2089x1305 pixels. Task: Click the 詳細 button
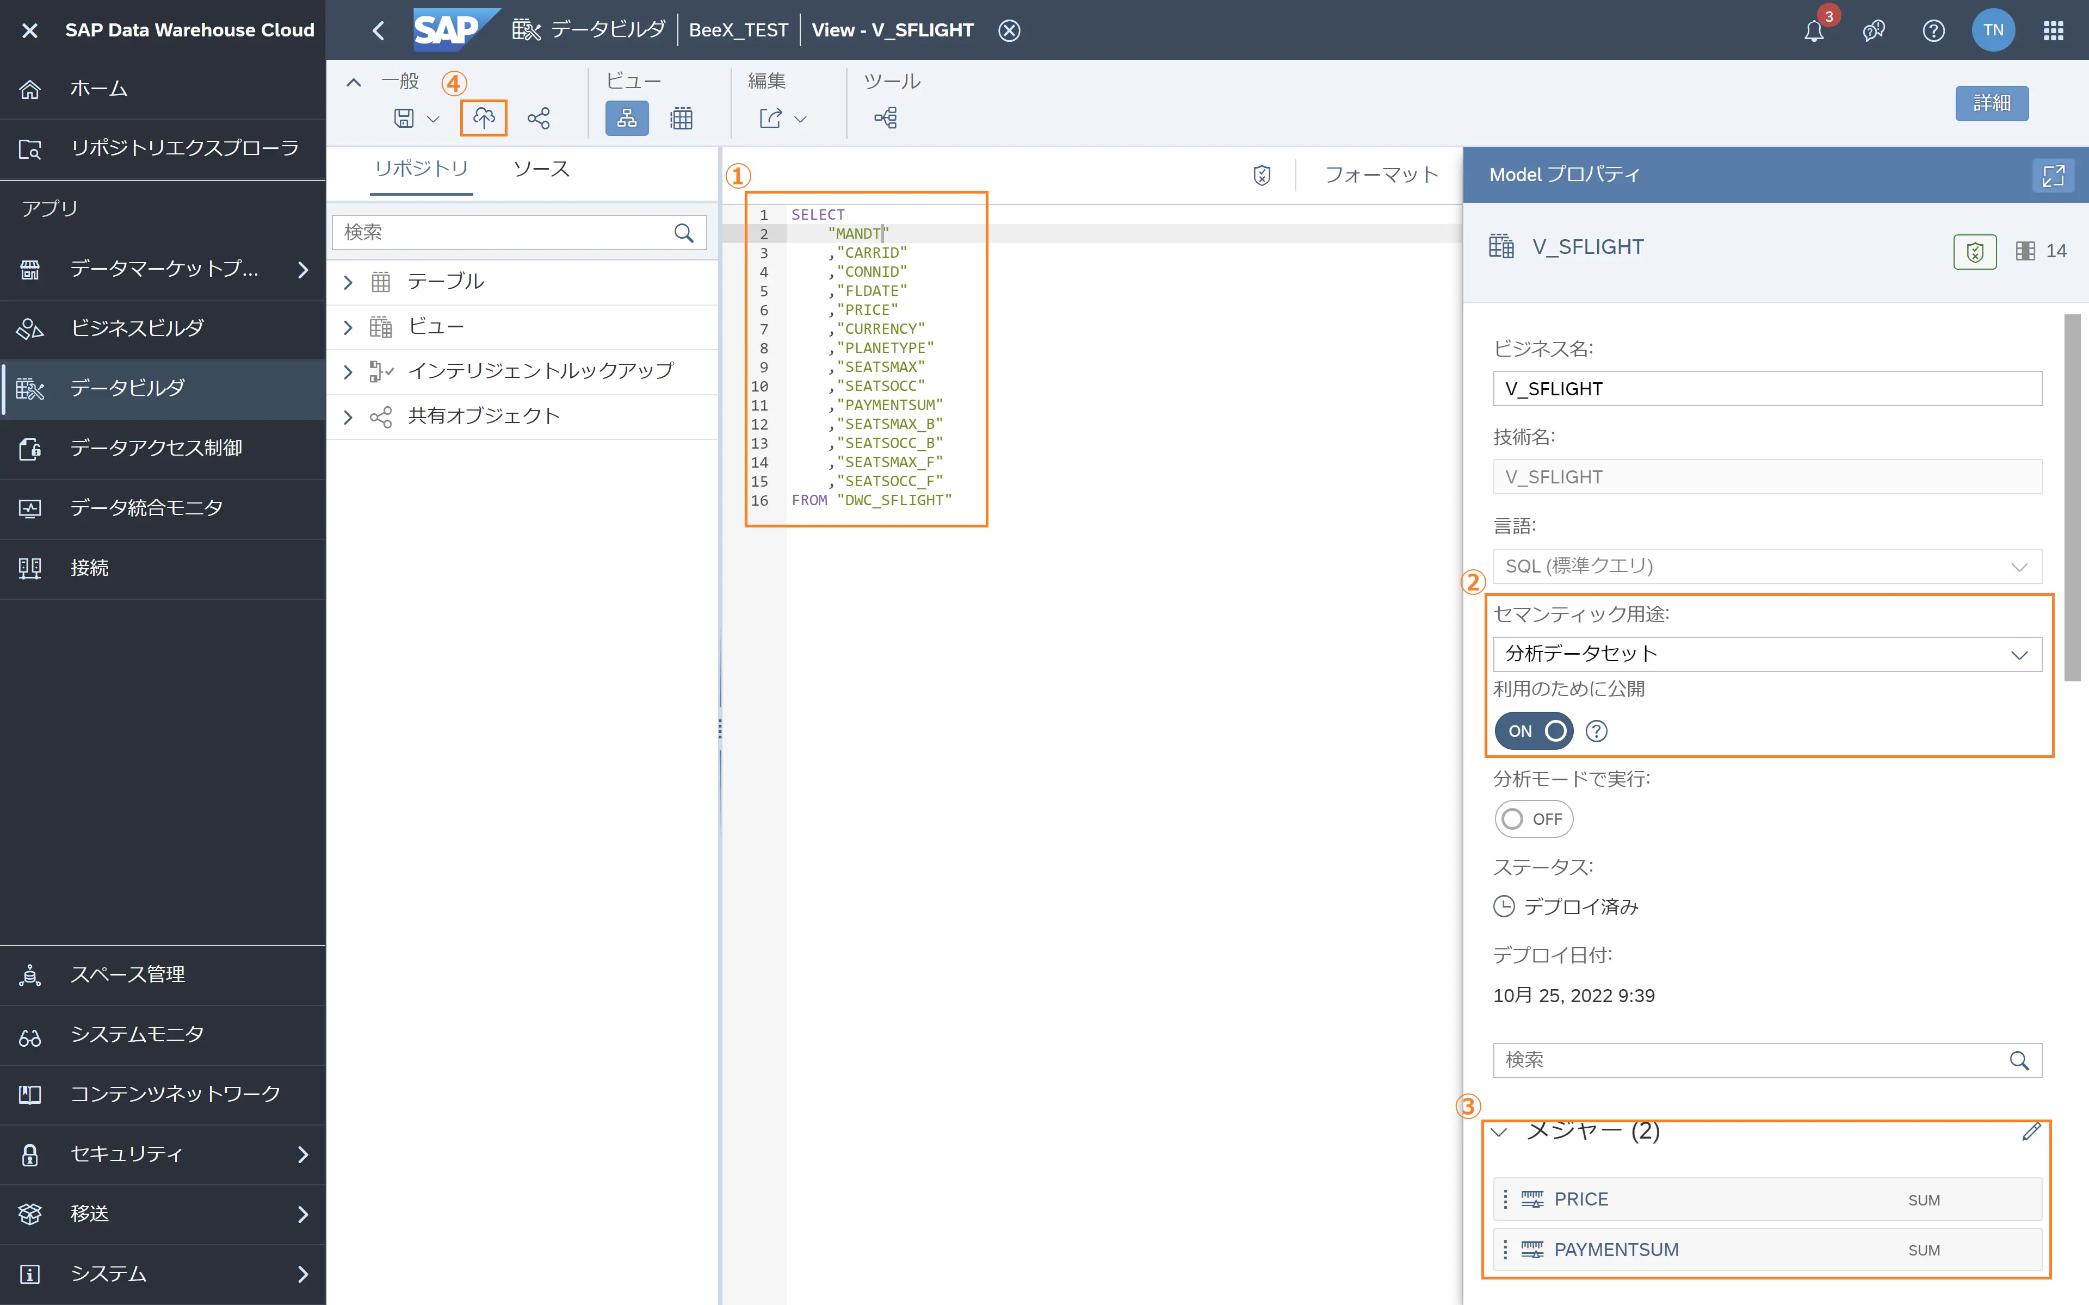coord(1992,103)
